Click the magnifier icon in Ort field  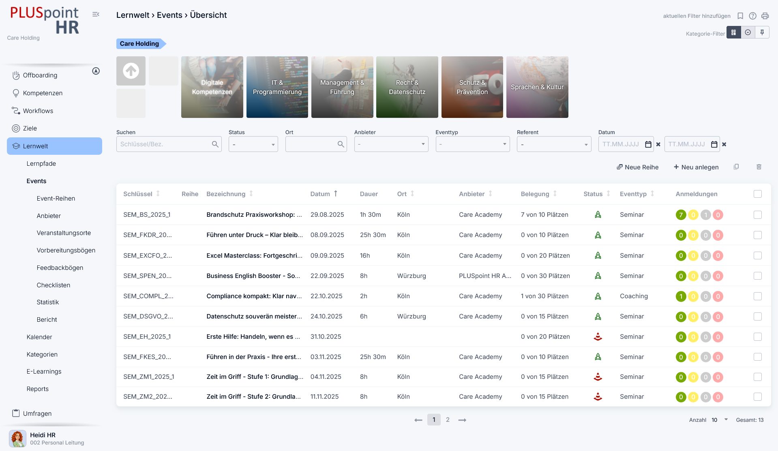(341, 144)
